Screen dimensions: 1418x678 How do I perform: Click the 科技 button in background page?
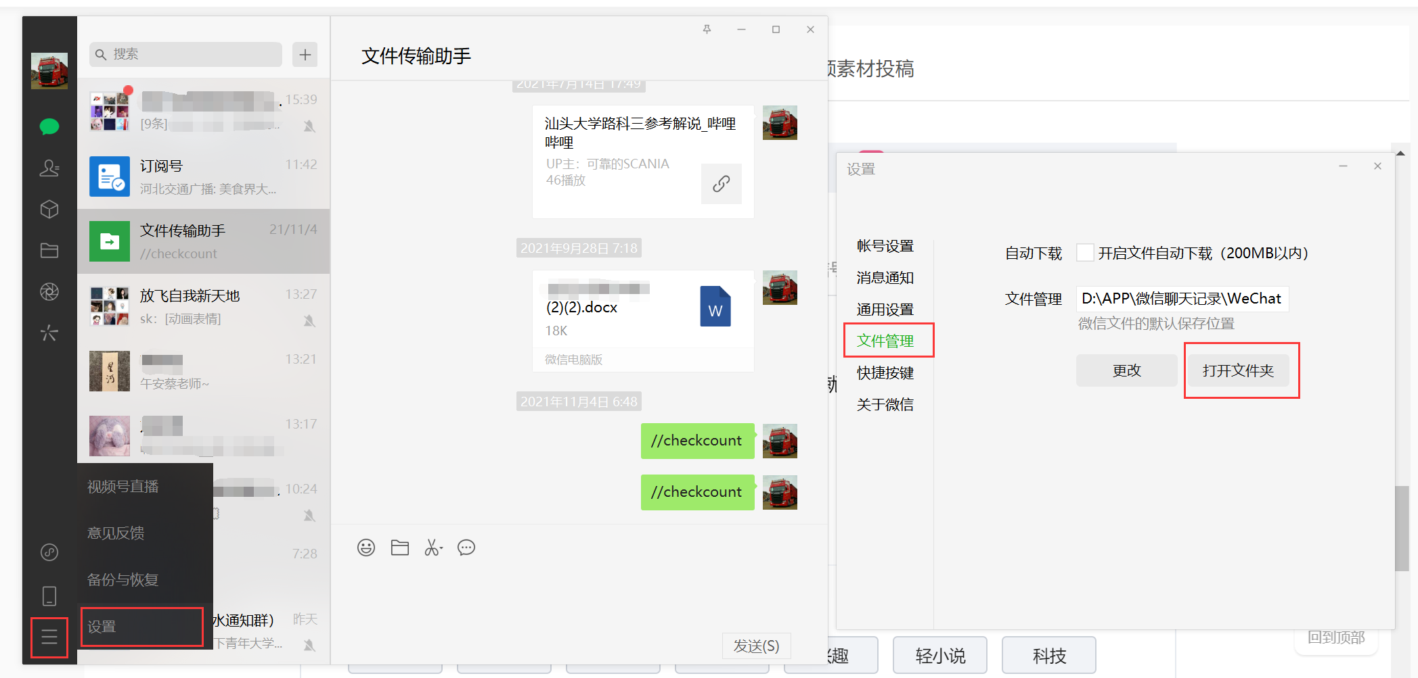coord(1049,655)
